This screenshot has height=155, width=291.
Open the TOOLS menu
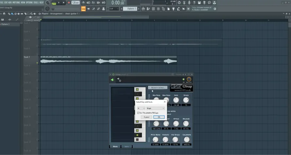coord(36,2)
